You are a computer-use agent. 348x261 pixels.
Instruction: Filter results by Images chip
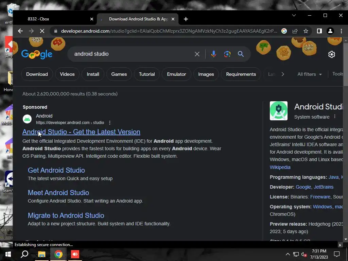click(x=206, y=74)
